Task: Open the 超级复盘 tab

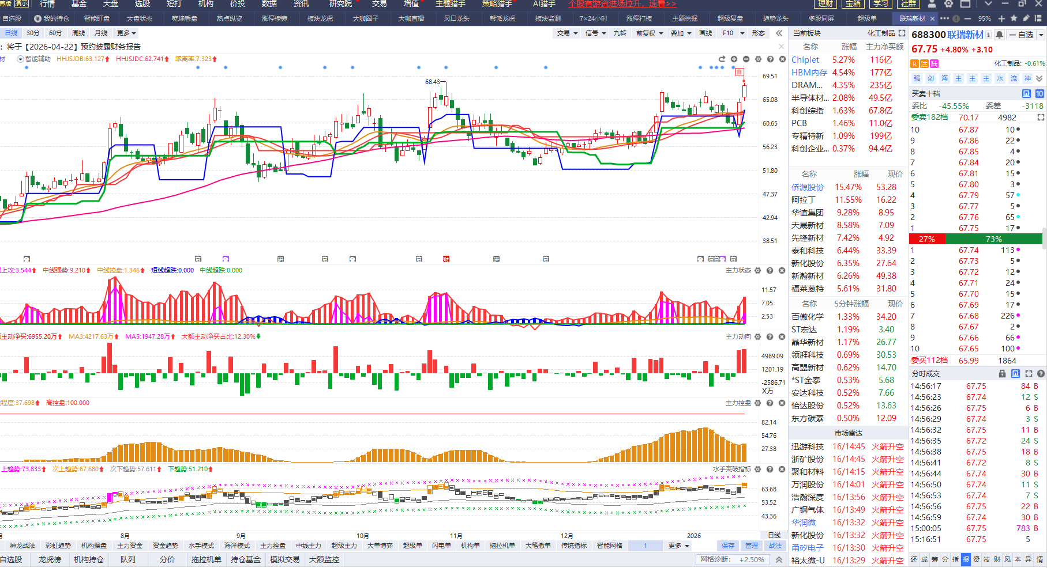Action: click(x=730, y=18)
